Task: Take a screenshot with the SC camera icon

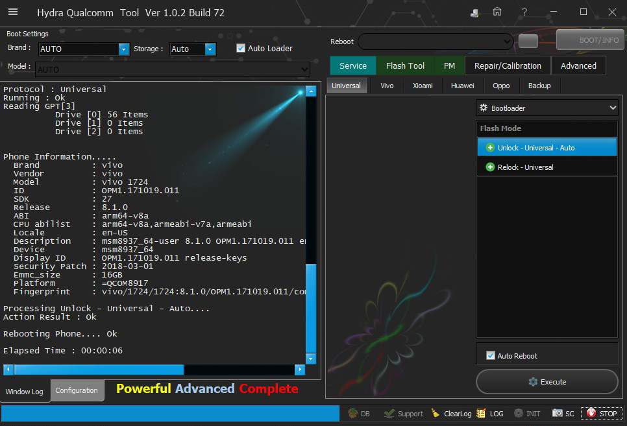Action: tap(558, 413)
